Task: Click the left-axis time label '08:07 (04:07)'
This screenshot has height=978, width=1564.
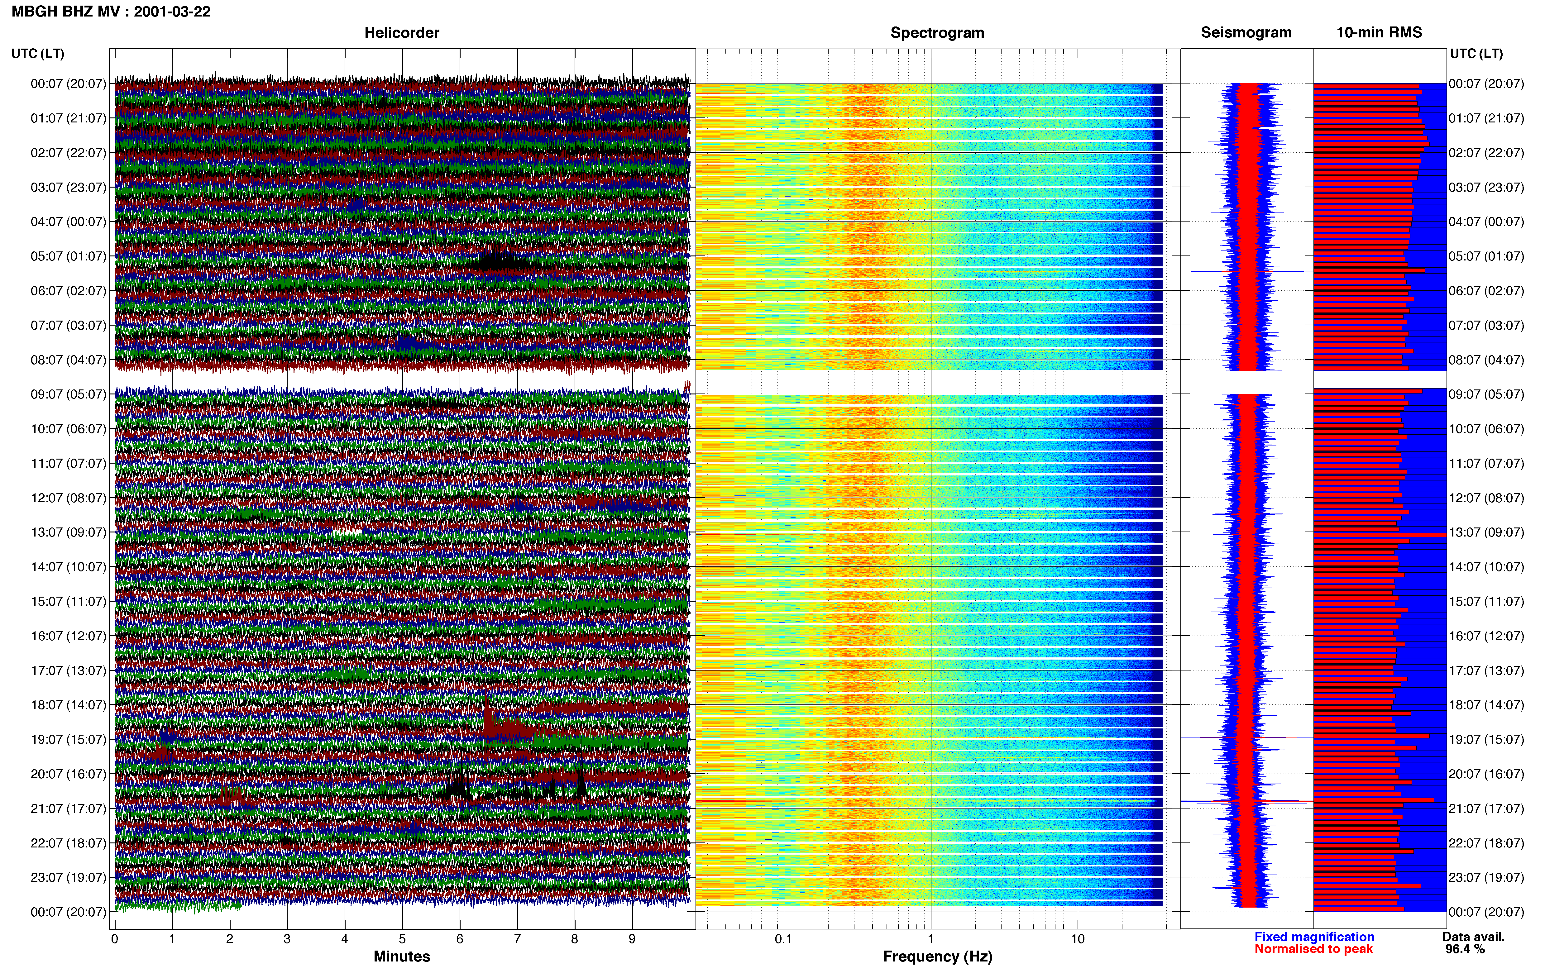Action: (69, 360)
